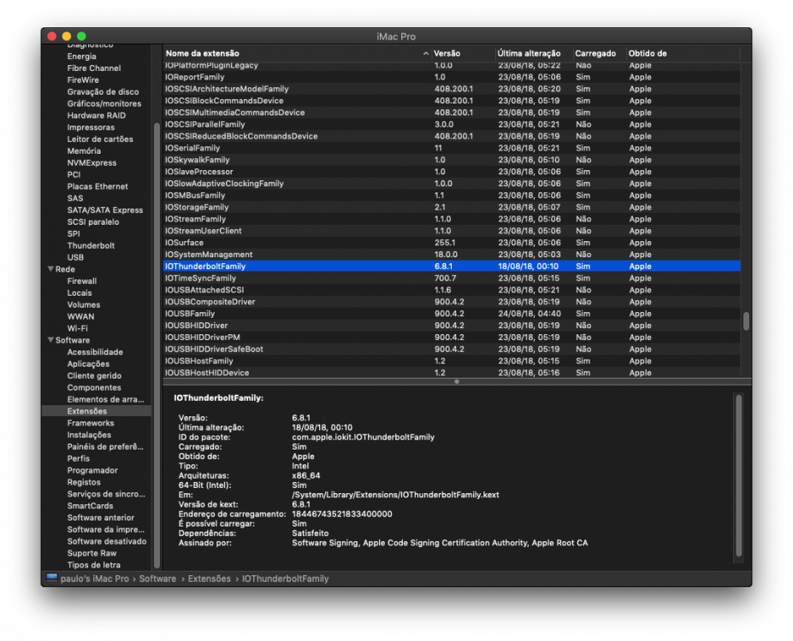Select Wi-Fi under Rede

coord(77,328)
